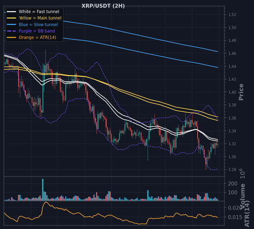The height and width of the screenshot is (229, 254).
Task: Select the 'Blue = Slow tunnel' legend text
Action: tap(38, 24)
